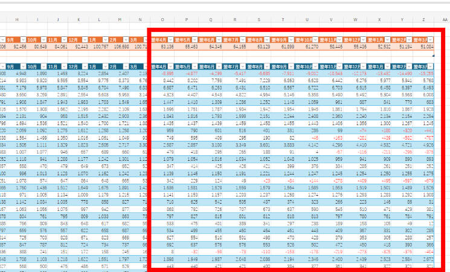450x272 pixels.
Task: Open the 翌年11月 filter dropdown in blue header row
Action: point(339,66)
